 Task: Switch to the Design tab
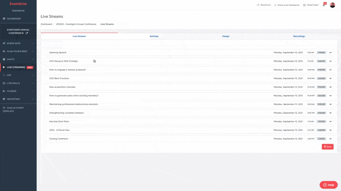[225, 36]
